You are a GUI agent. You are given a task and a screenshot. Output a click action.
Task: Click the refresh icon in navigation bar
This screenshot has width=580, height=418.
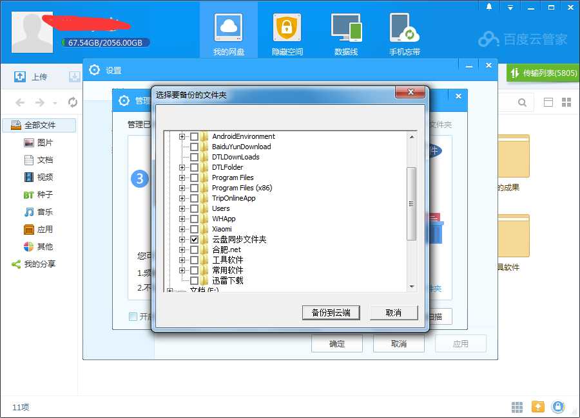click(72, 102)
